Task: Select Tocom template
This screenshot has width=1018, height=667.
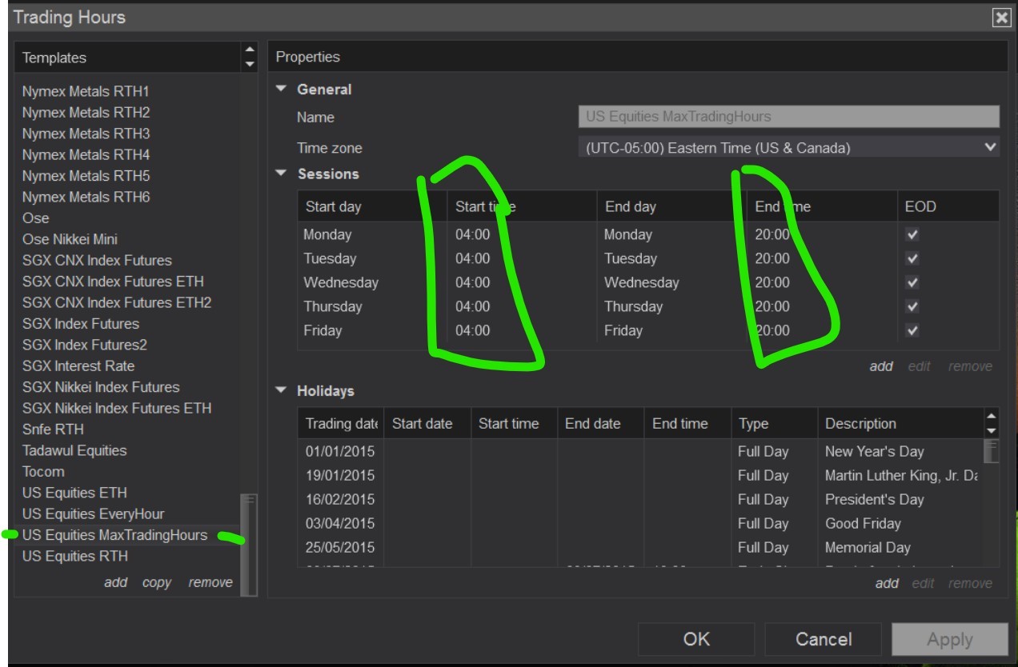Action: tap(43, 471)
